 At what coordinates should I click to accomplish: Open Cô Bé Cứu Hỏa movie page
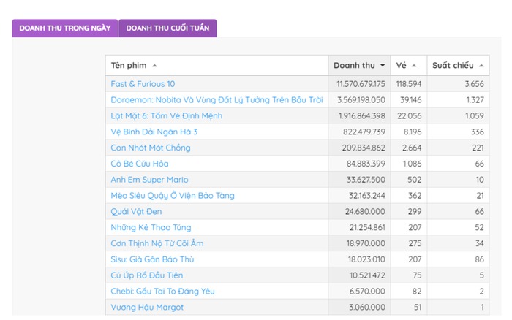[140, 164]
